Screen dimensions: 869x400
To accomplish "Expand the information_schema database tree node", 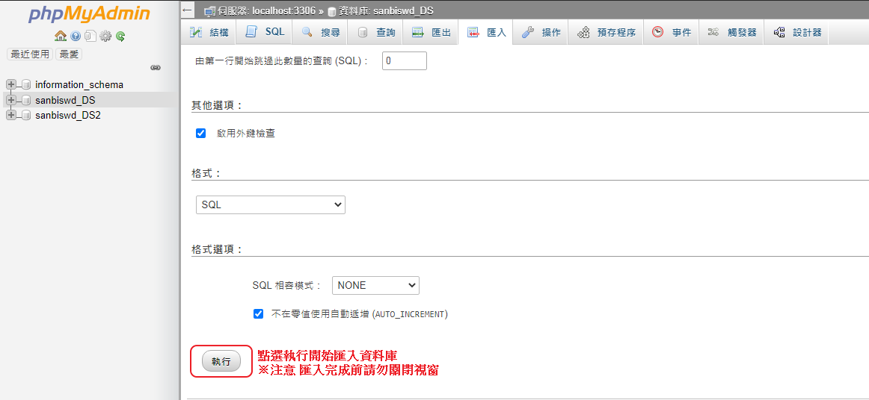I will [10, 84].
